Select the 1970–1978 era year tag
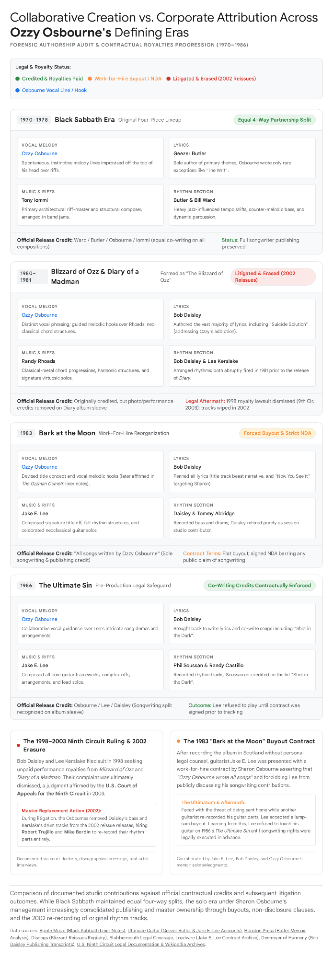Image resolution: width=333 pixels, height=958 pixels. (34, 120)
